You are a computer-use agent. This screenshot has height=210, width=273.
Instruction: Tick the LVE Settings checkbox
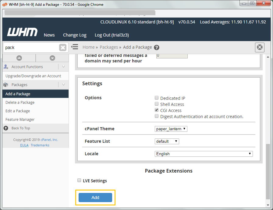coord(79,180)
